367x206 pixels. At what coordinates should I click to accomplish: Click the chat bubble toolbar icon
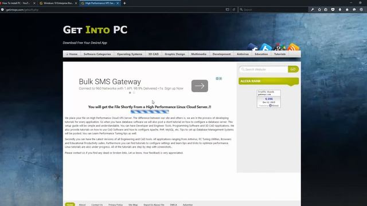(354, 10)
